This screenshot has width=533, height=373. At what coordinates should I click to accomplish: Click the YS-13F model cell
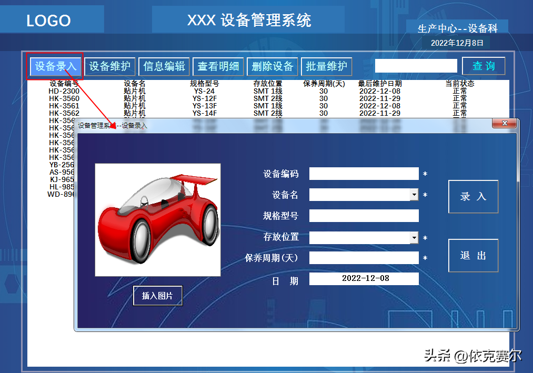point(204,106)
